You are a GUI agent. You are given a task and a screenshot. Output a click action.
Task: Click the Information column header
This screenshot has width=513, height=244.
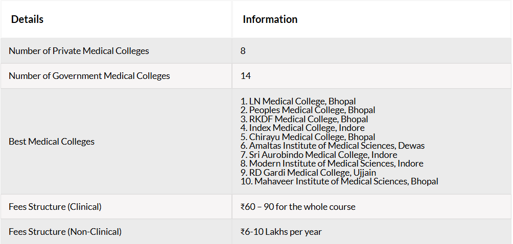270,19
